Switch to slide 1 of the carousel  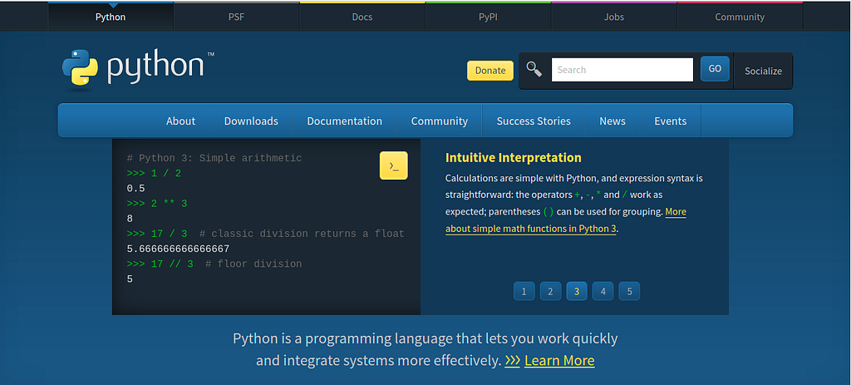(x=524, y=291)
